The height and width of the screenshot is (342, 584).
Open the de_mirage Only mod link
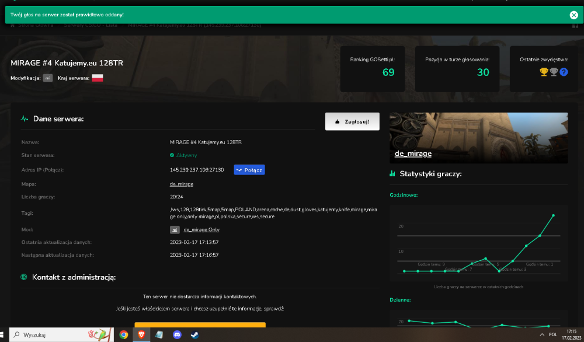(201, 229)
